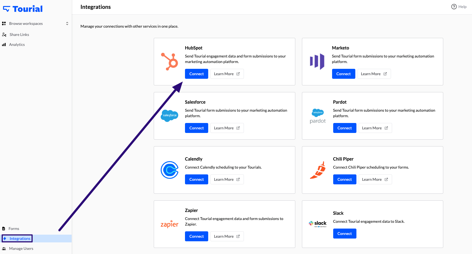The width and height of the screenshot is (472, 254).
Task: Open Learn More for Marketo
Action: pos(374,74)
